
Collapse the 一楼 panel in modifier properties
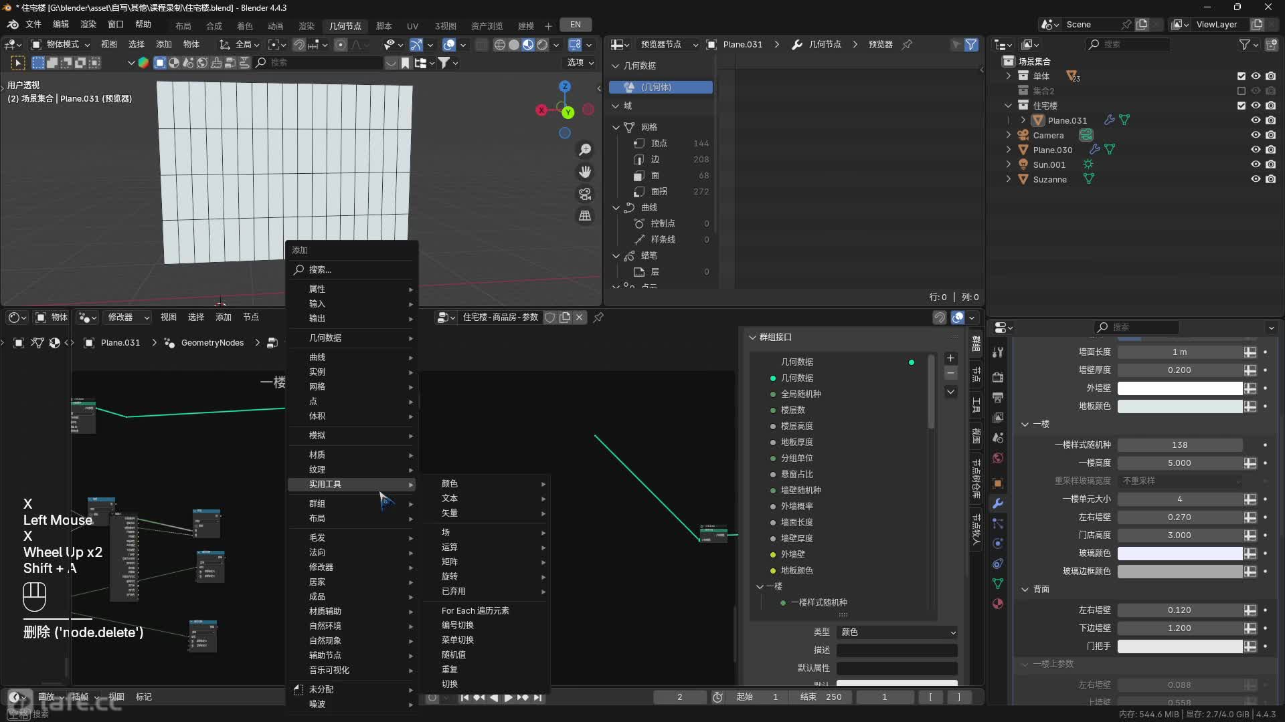click(x=1025, y=425)
